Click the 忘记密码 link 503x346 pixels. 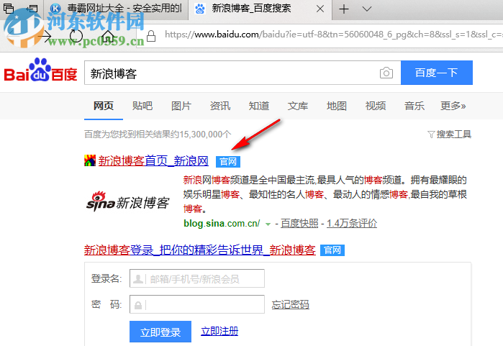coord(290,304)
